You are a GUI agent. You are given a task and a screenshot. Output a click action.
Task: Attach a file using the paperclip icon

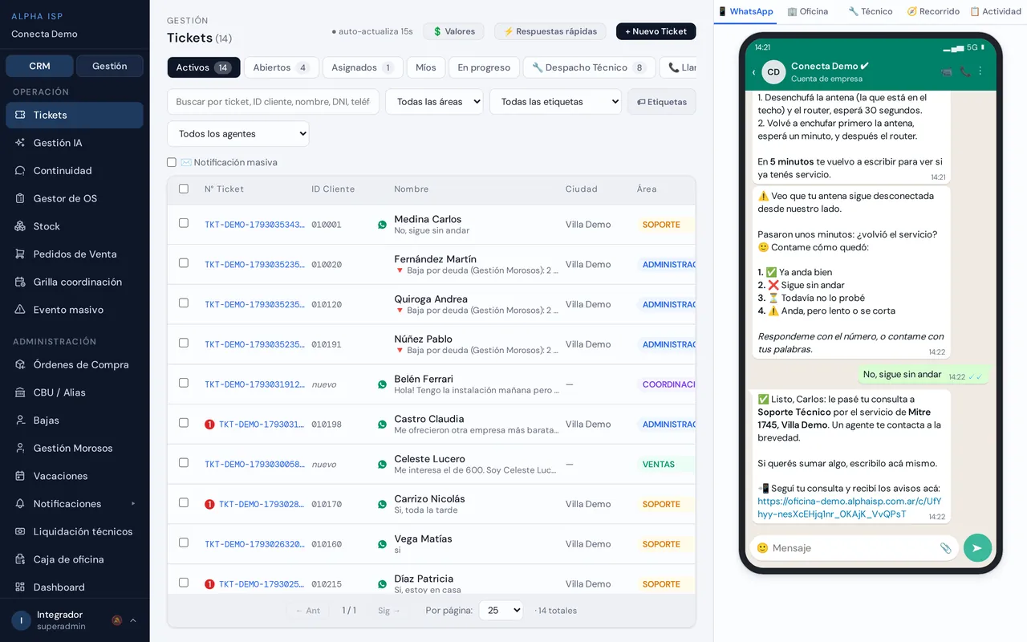click(x=946, y=548)
